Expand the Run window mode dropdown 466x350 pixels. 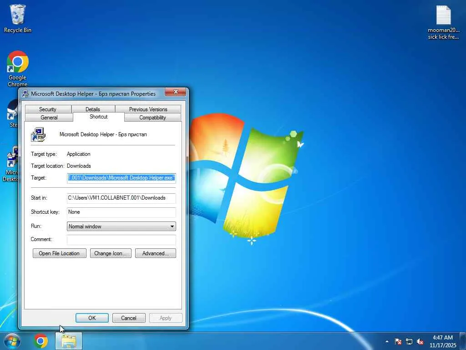(121, 226)
